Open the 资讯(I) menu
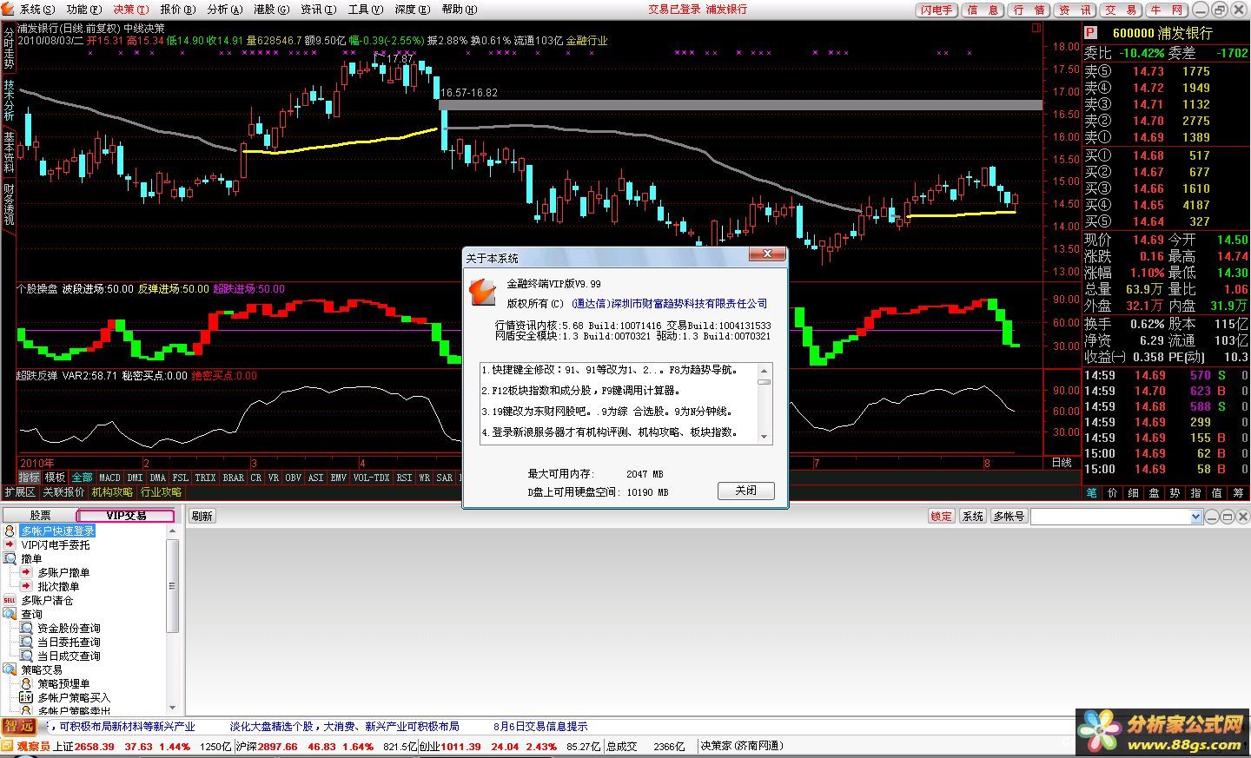Screen dimensions: 1251x758 pos(318,10)
